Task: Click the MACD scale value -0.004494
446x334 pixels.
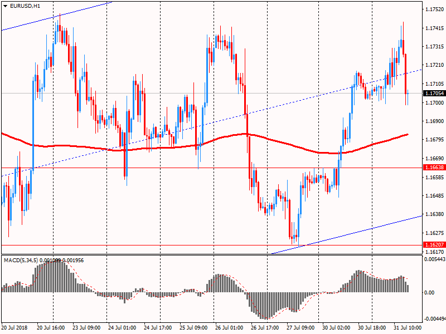Action: click(435, 318)
